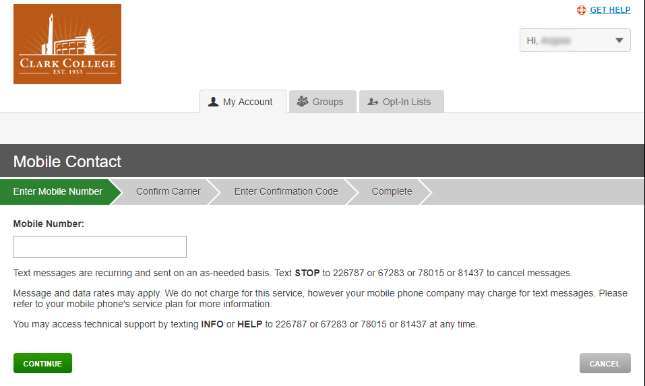Click the My Account person icon
Image resolution: width=645 pixels, height=386 pixels.
pyautogui.click(x=213, y=102)
